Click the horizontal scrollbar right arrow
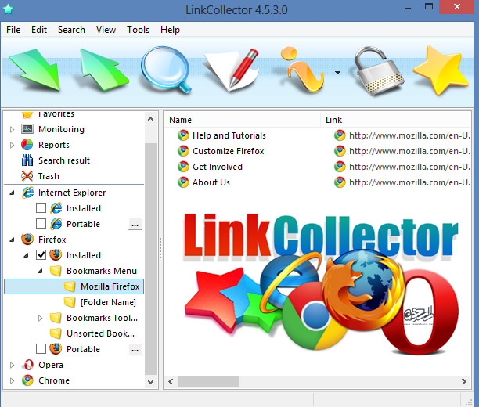479x407 pixels. click(x=464, y=381)
